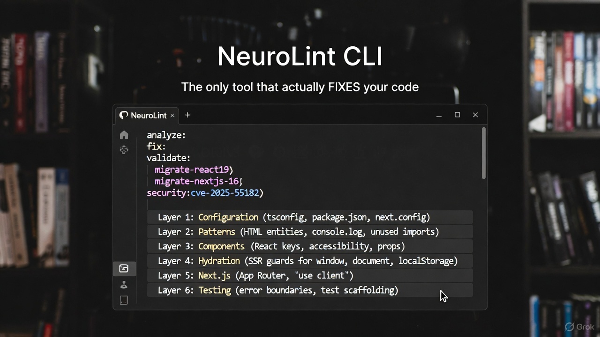The height and width of the screenshot is (337, 600).
Task: Select the highlighted terminal icon in sidebar
Action: (x=124, y=268)
